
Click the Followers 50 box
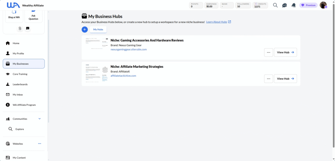tap(243, 5)
